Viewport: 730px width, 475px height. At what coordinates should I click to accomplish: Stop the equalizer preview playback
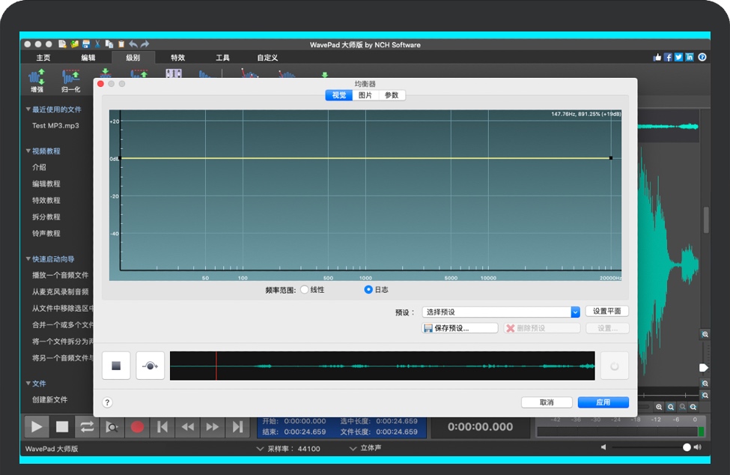click(x=116, y=366)
